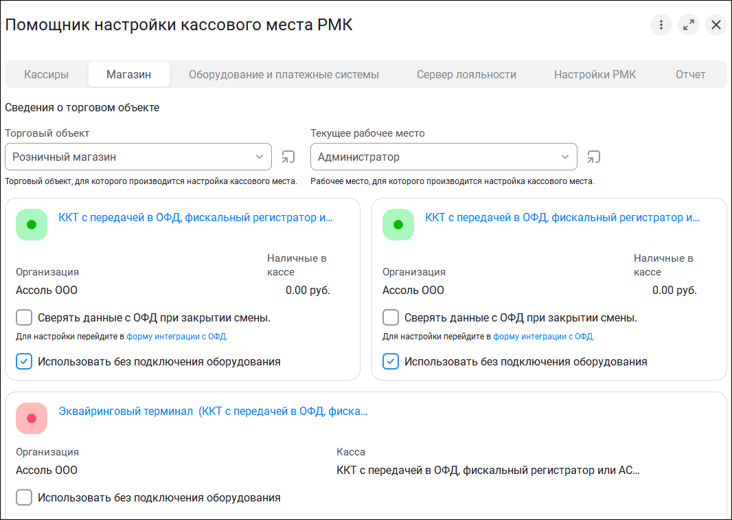Open the Текущее рабочее место record icon

coord(594,157)
